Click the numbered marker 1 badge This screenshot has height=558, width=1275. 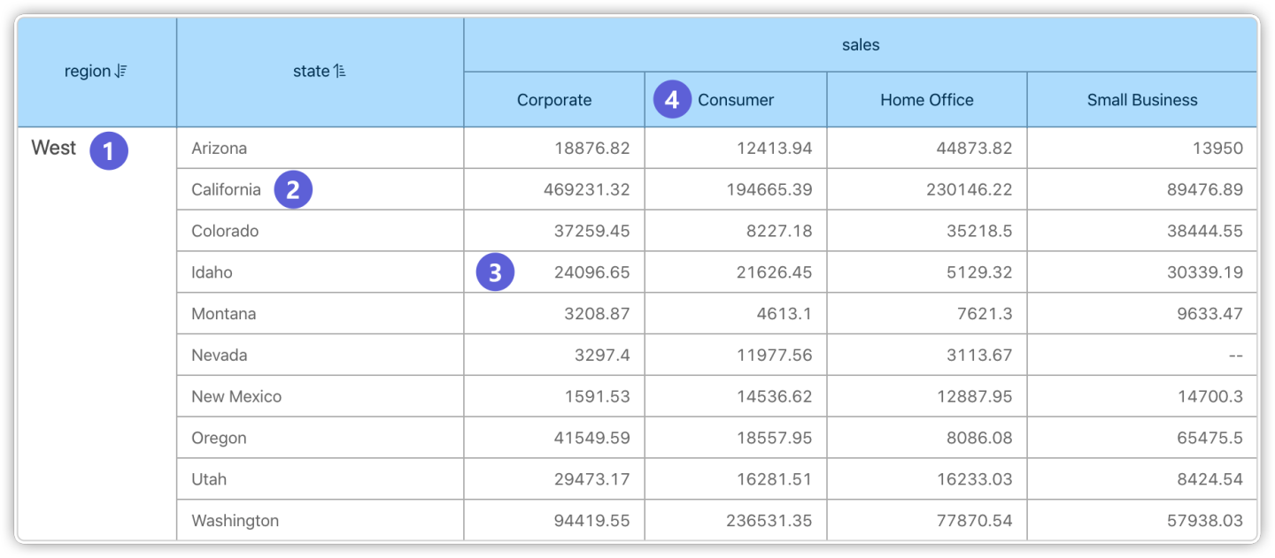(109, 150)
